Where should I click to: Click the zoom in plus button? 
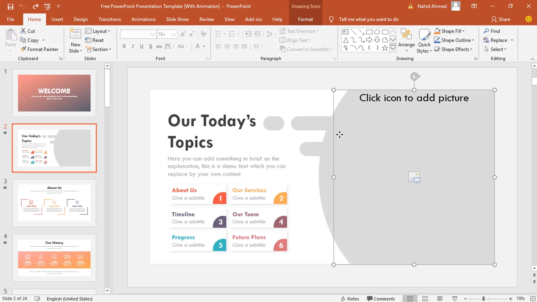[510, 299]
